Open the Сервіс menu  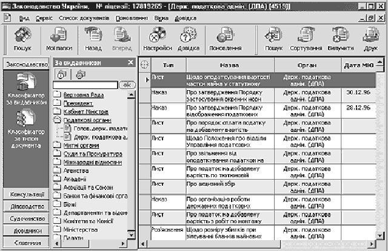pyautogui.click(x=43, y=18)
